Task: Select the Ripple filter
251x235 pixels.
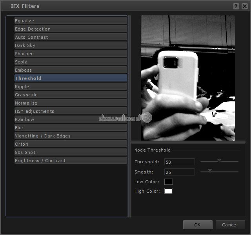Action: [x=71, y=87]
